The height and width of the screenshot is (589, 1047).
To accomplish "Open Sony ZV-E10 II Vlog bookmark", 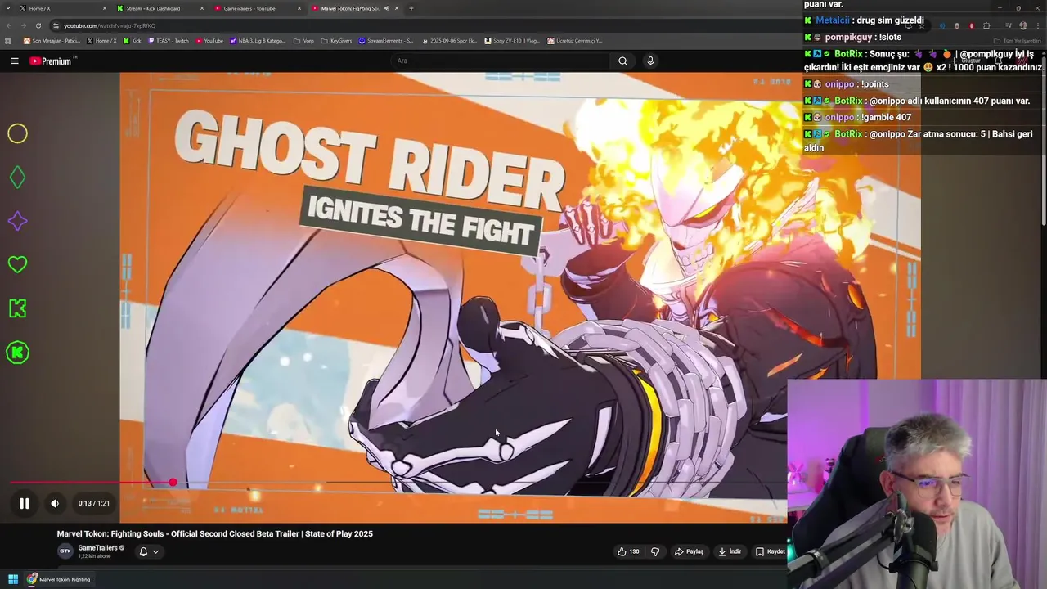I will (x=513, y=40).
